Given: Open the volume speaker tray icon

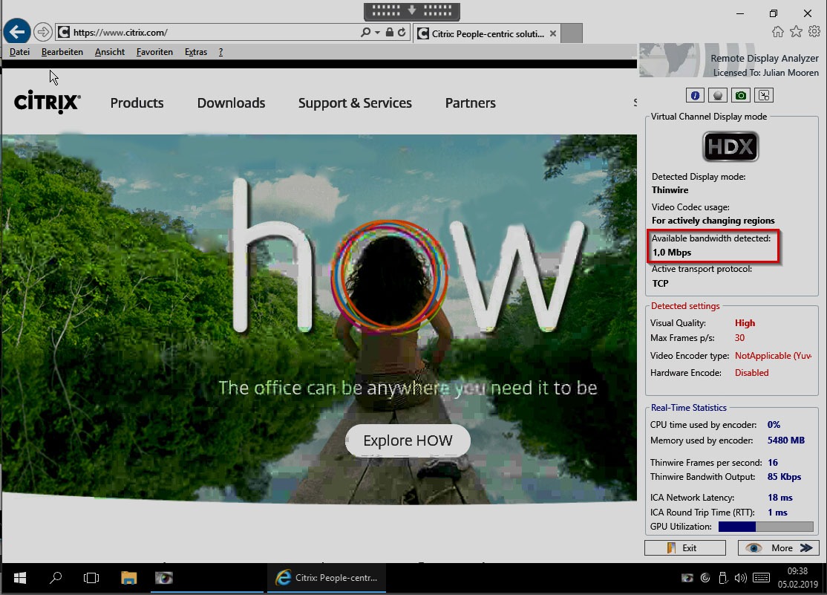Looking at the screenshot, I should point(740,578).
